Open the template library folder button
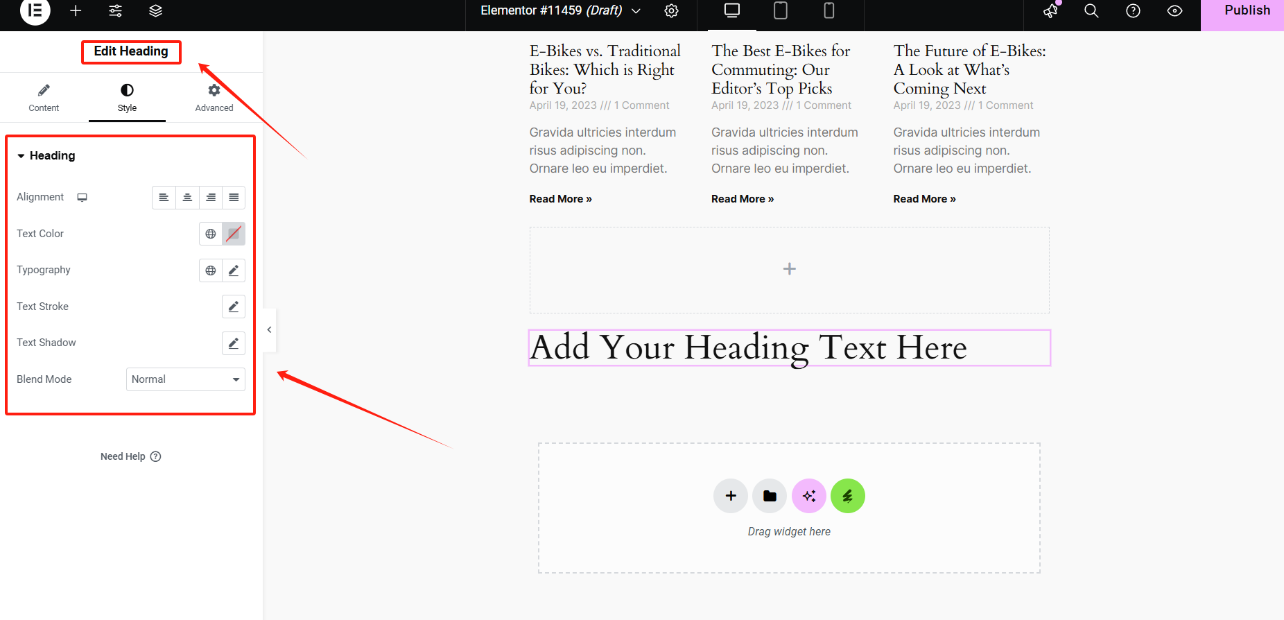Image resolution: width=1284 pixels, height=620 pixels. [770, 496]
